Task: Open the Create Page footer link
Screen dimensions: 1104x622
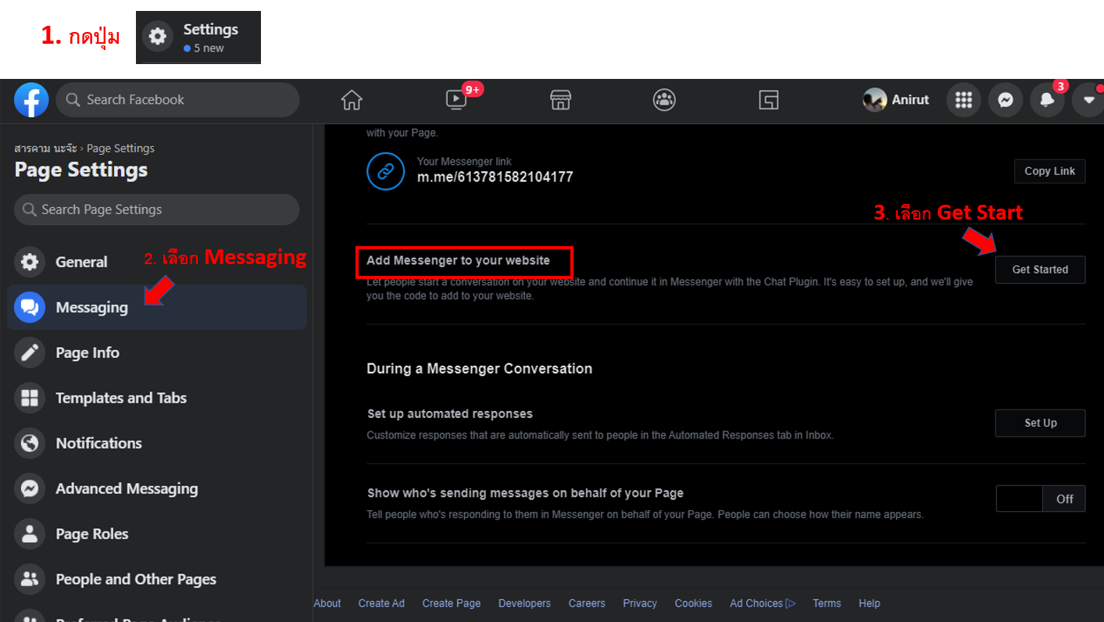Action: pos(452,603)
